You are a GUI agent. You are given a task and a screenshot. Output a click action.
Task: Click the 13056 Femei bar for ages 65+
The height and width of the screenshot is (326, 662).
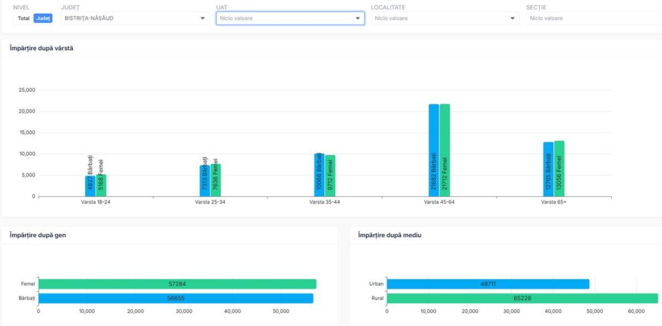point(559,168)
